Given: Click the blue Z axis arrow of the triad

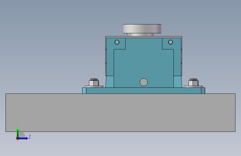Looking at the screenshot, I should 23,138.
